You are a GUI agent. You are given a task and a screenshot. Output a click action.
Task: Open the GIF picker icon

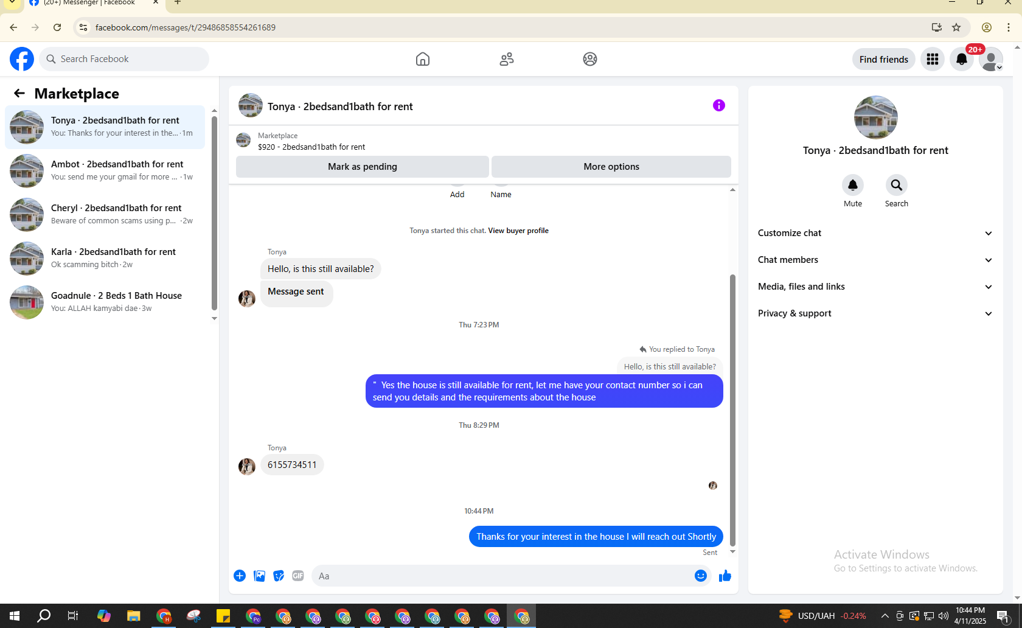[298, 576]
